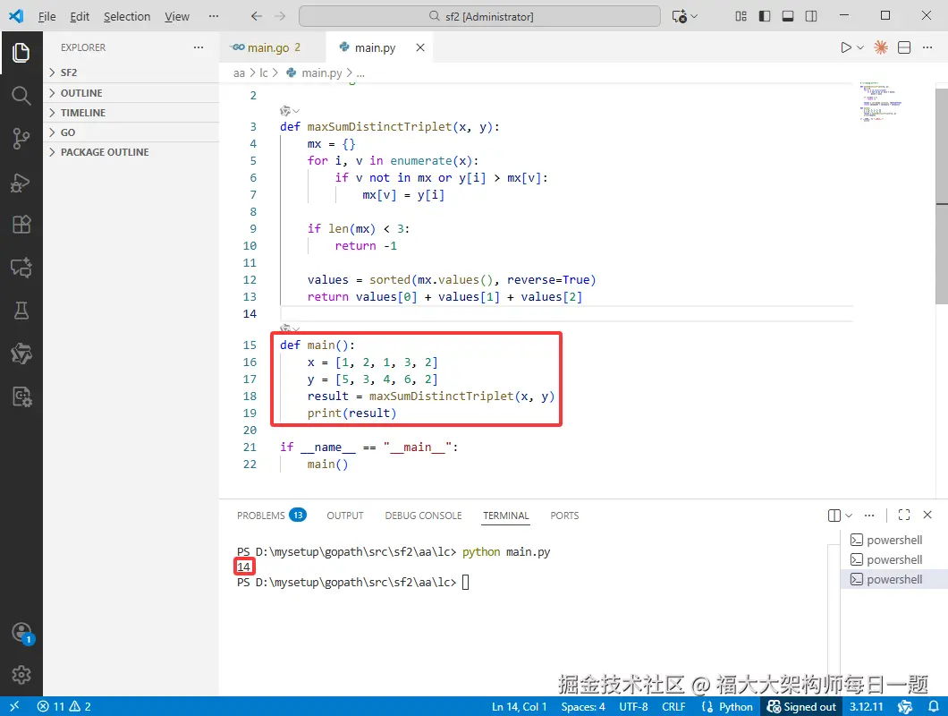Open the terminal launch profile dropdown
The width and height of the screenshot is (948, 716).
click(848, 515)
